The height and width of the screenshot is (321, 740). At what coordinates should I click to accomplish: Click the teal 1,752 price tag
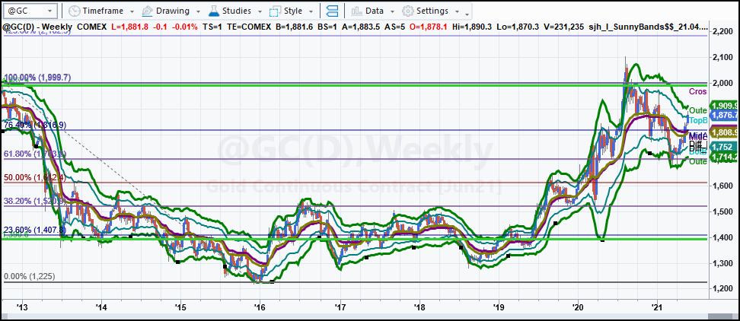[722, 147]
